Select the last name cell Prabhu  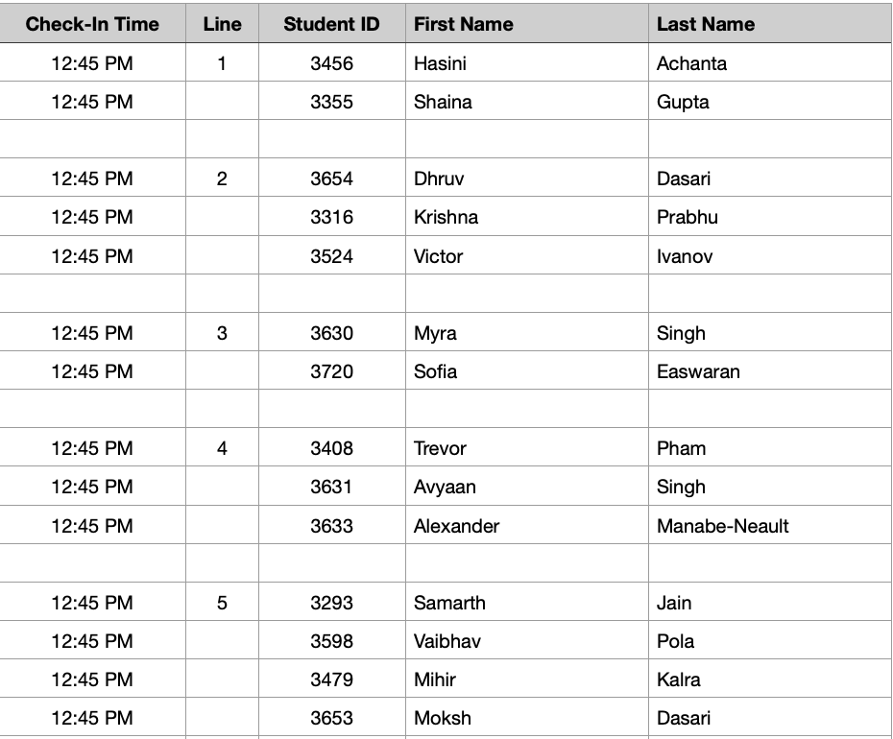[x=770, y=217]
